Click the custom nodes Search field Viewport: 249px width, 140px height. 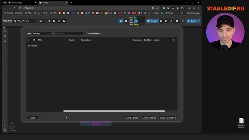pyautogui.click(x=69, y=33)
